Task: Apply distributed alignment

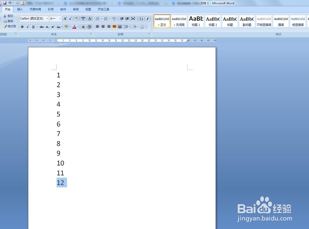Action: [x=120, y=27]
